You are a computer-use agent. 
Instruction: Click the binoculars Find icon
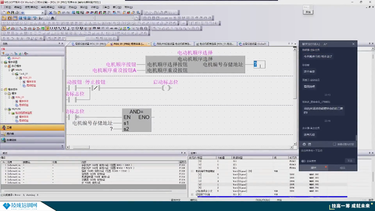tap(52, 18)
